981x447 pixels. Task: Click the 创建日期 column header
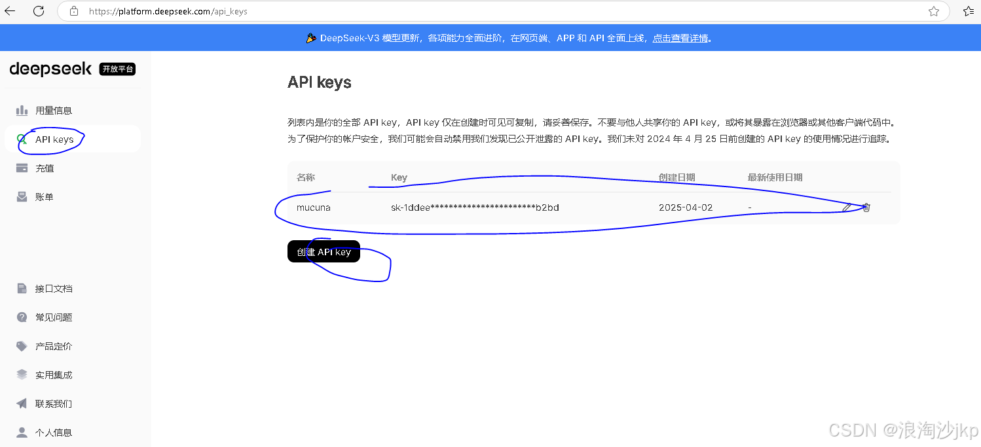677,177
